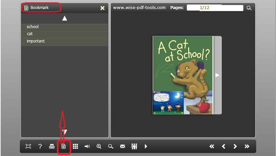Toggle fullscreen mode icon

28,146
